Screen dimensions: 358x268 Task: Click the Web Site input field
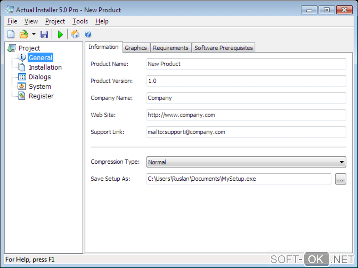point(246,115)
